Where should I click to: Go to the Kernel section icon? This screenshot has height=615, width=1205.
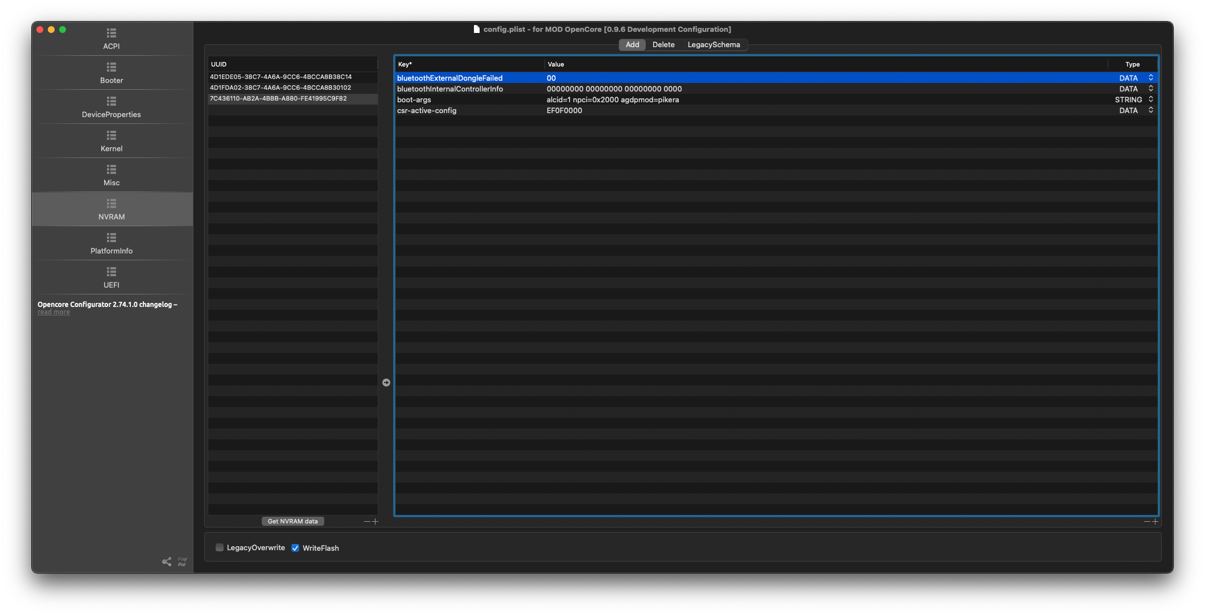pos(112,136)
